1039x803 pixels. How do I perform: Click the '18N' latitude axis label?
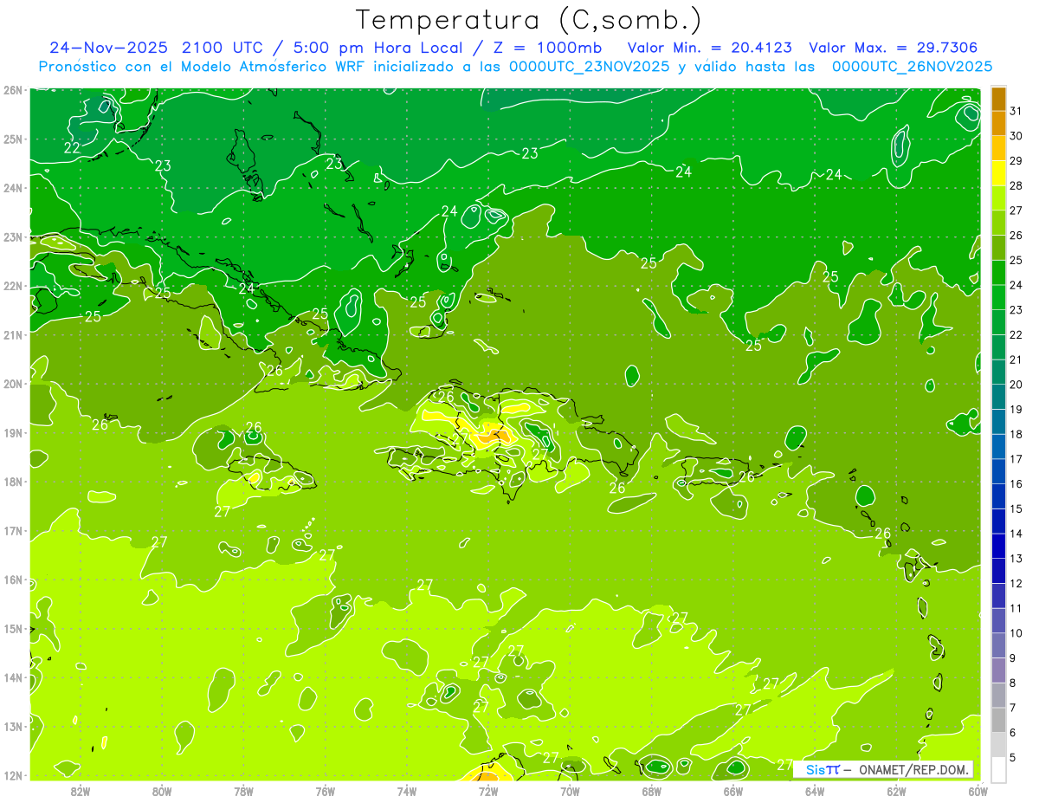click(x=13, y=482)
